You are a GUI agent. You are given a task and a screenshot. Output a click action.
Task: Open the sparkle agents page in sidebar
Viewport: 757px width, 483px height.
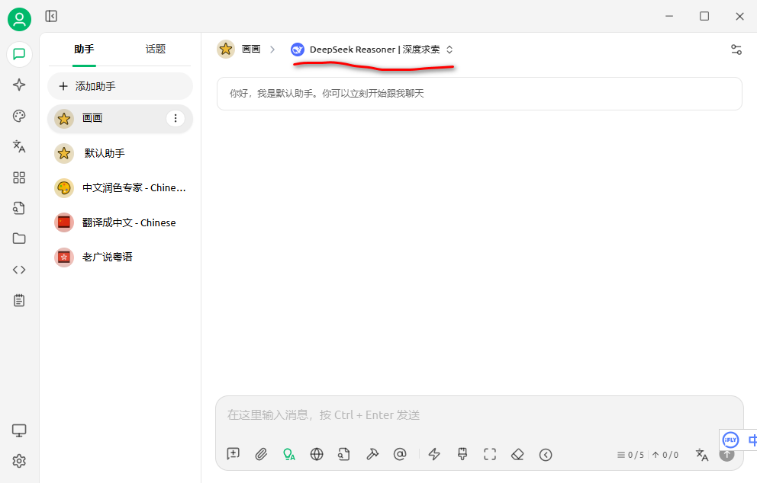[19, 85]
